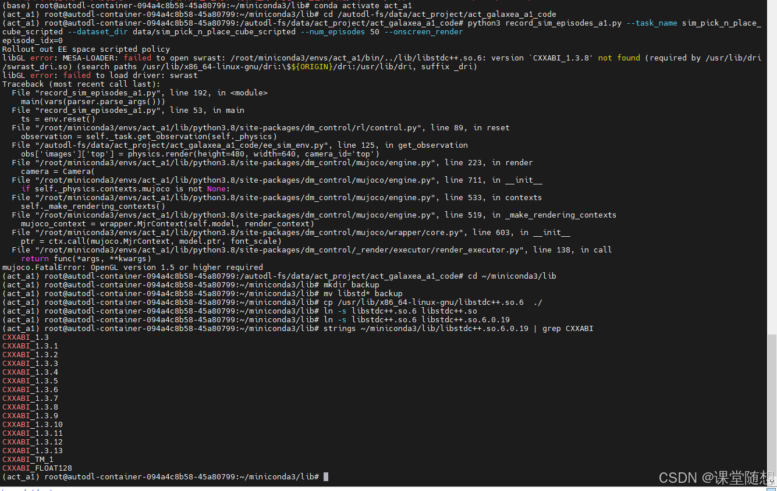Click 'Traceback (most recent call last):' line
Viewport: 777px width, 491px height.
[x=81, y=84]
